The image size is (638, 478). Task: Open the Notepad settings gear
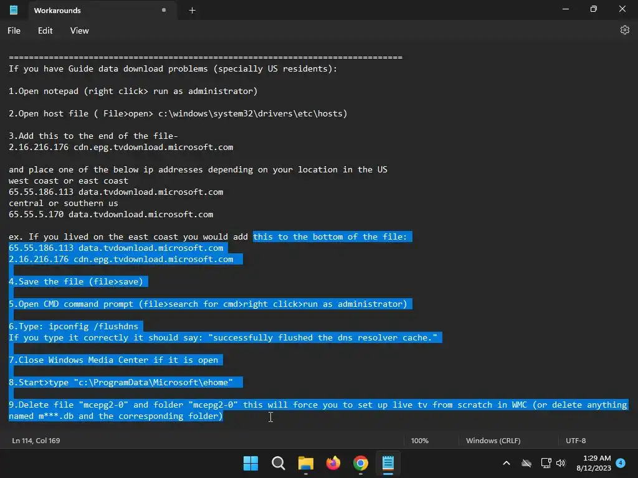pos(624,30)
